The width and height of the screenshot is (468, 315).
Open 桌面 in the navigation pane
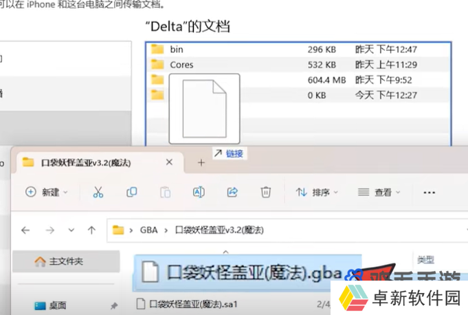click(x=58, y=305)
